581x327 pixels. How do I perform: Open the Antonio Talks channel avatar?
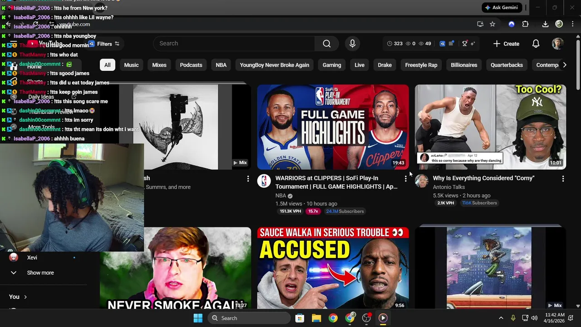[x=422, y=181]
